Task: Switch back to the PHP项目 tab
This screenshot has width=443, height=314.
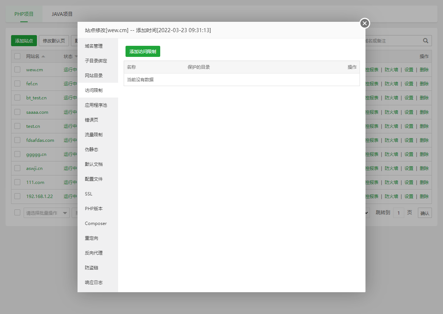Action: [x=23, y=14]
